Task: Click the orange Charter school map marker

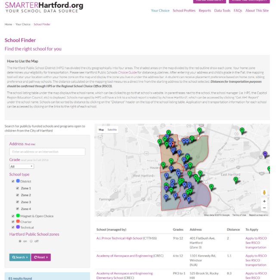Action: (173, 144)
